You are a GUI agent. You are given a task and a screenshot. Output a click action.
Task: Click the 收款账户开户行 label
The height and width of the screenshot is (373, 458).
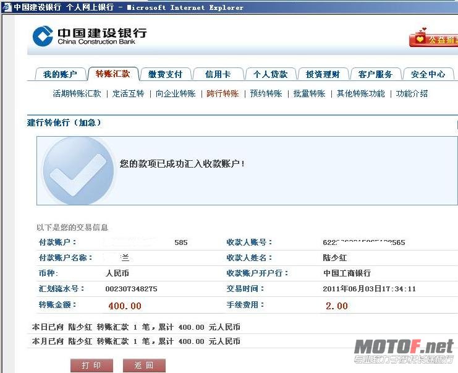tap(257, 273)
